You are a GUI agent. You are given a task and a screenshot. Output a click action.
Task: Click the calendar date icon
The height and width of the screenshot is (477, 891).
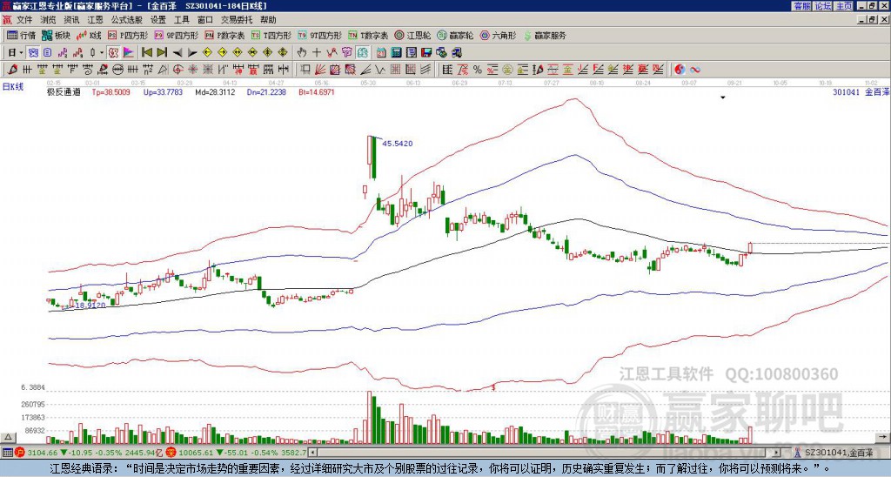point(381,53)
